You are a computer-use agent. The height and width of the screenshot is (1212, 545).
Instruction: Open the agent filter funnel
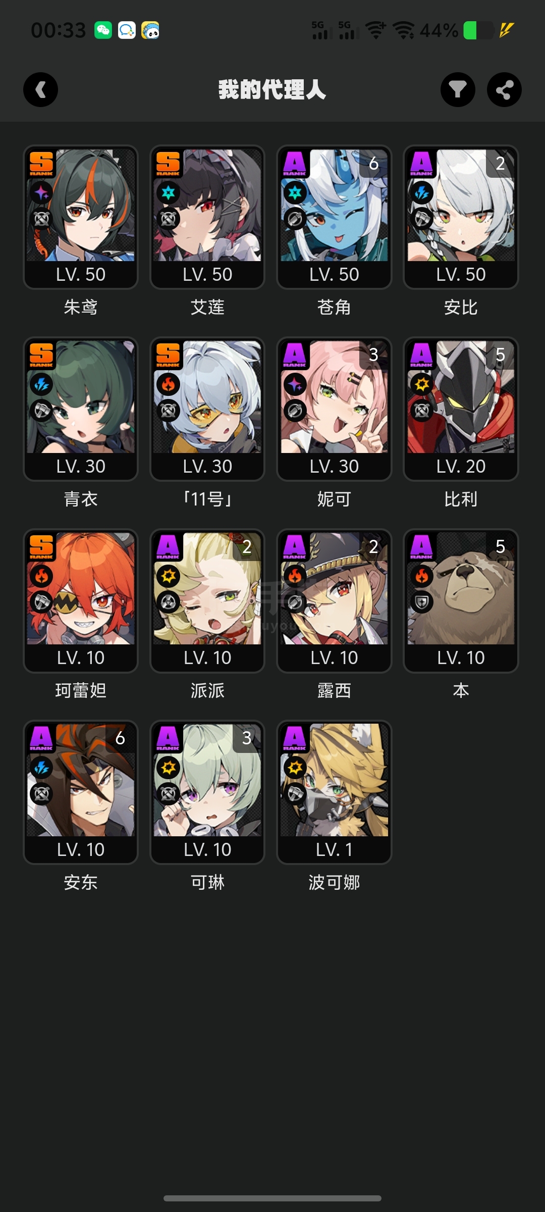point(458,90)
